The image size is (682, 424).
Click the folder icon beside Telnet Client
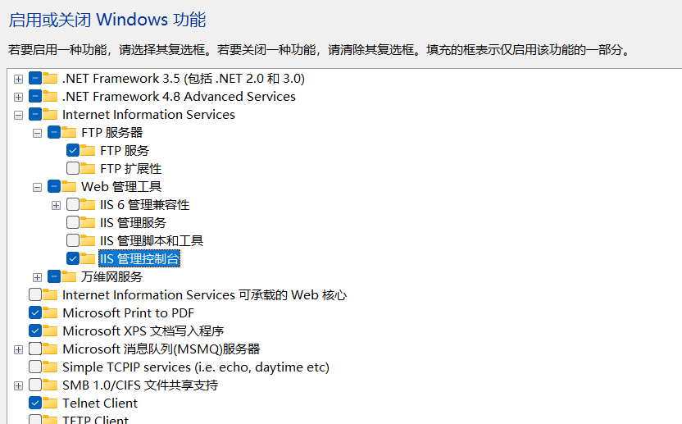click(49, 403)
